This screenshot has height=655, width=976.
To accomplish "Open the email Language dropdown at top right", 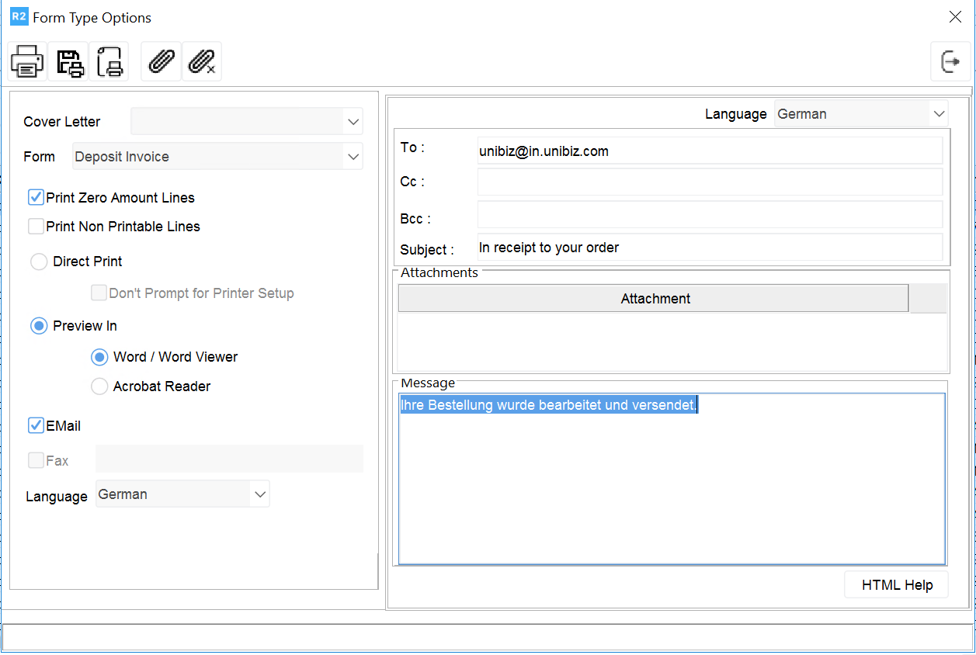I will pyautogui.click(x=938, y=114).
